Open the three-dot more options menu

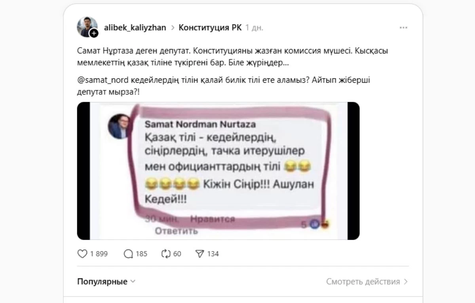[x=403, y=28]
